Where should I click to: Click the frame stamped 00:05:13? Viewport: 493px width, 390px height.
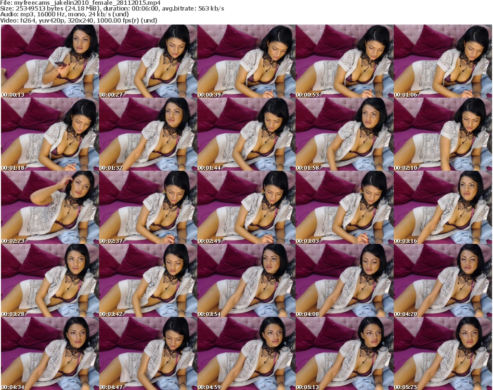[x=344, y=353]
